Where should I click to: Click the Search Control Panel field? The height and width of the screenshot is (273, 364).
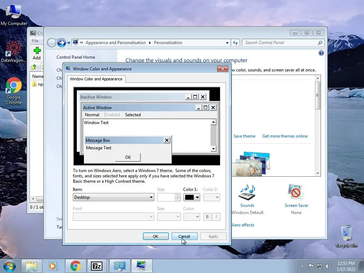pos(279,43)
